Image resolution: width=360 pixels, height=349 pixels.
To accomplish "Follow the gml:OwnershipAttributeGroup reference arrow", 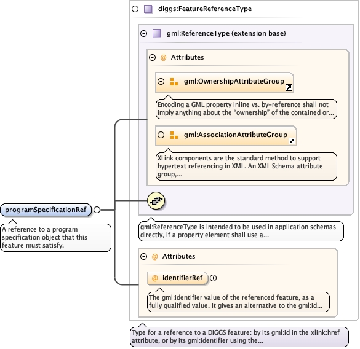I will click(x=289, y=88).
